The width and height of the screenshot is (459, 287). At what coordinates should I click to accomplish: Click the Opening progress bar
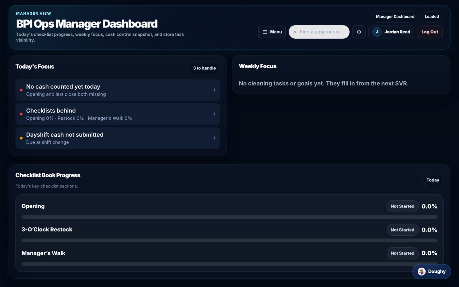coord(229,217)
